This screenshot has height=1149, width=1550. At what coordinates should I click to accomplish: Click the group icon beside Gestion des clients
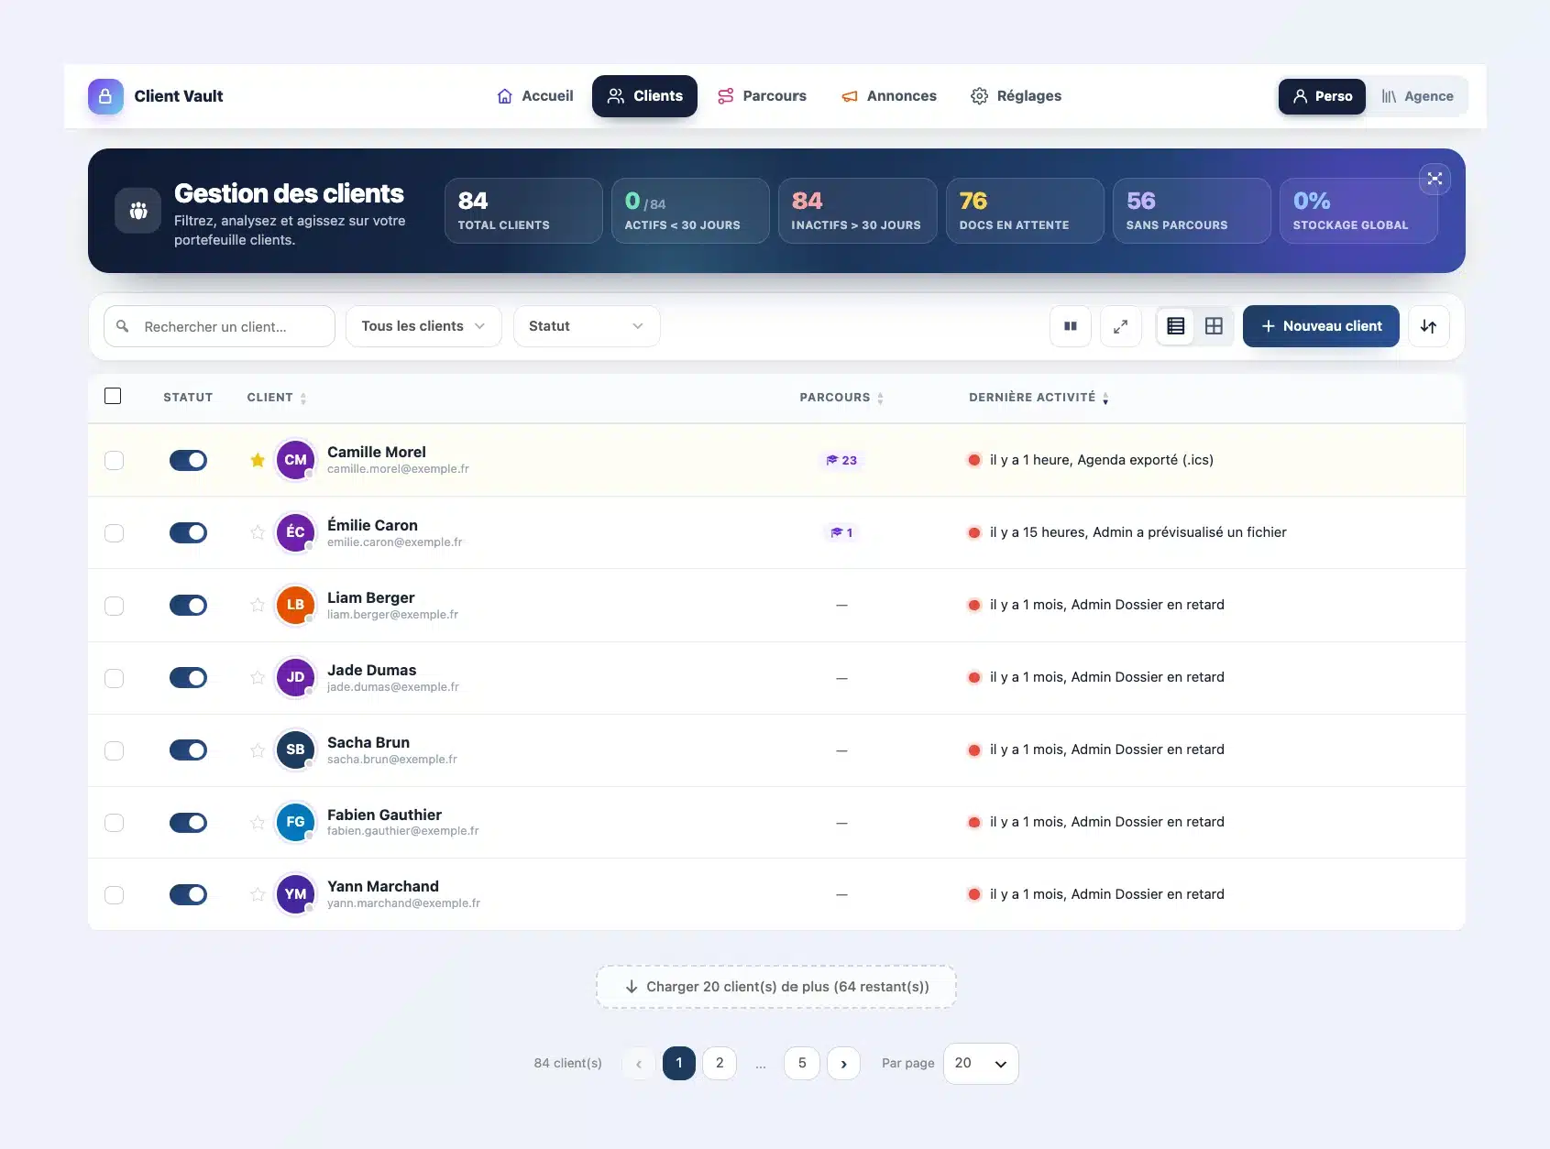(x=138, y=211)
